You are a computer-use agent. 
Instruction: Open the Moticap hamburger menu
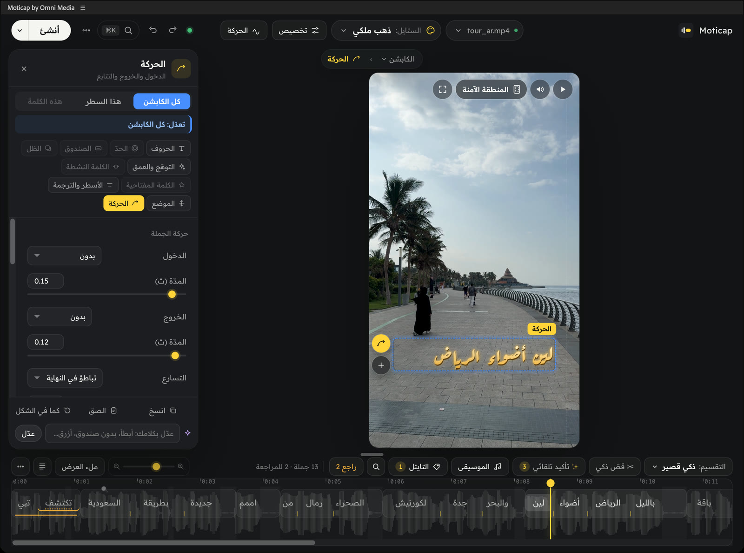click(83, 7)
